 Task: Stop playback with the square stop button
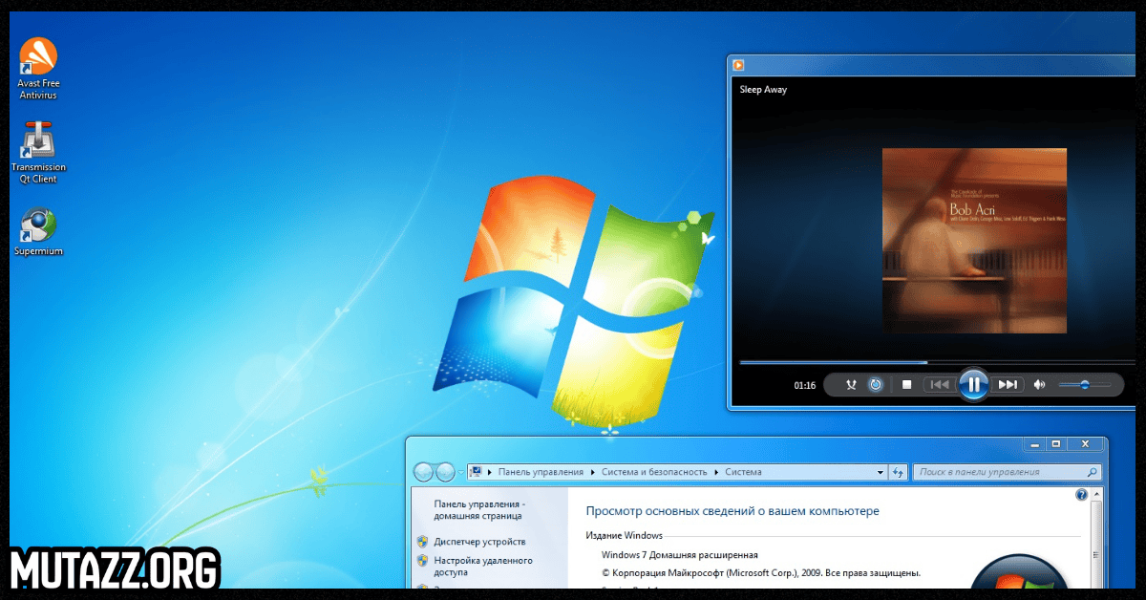tap(907, 385)
